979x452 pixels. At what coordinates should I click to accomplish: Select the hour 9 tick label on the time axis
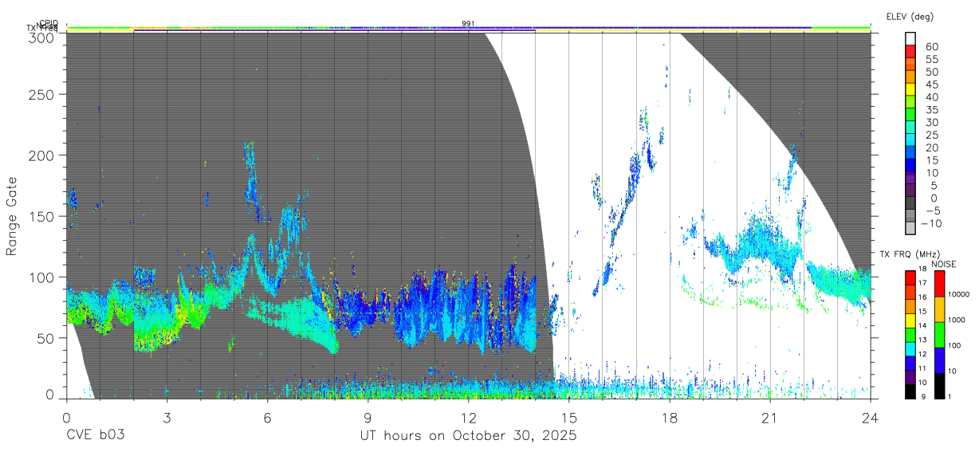coord(368,418)
